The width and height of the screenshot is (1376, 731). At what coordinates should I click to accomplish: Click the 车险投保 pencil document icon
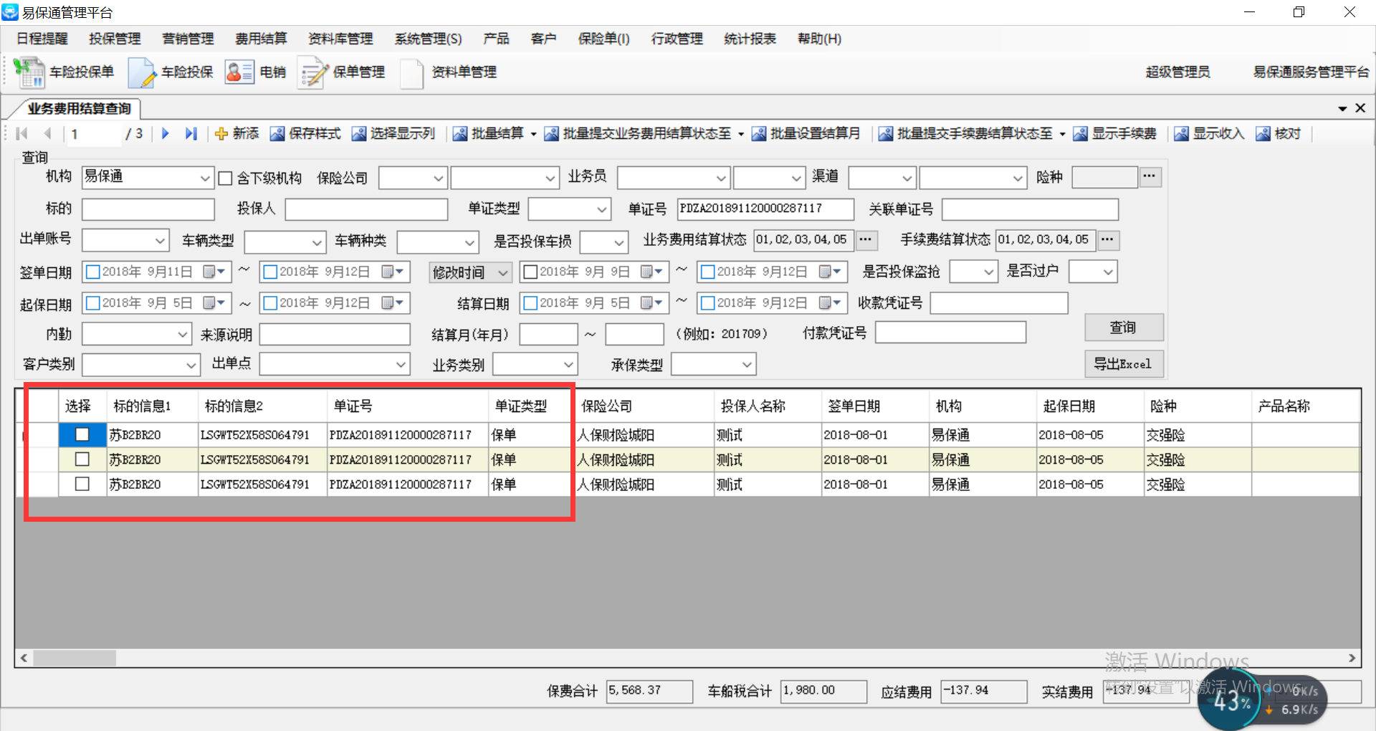[x=141, y=72]
